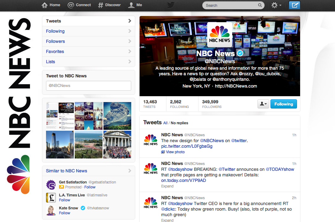Click the Get Satisfaction avatar icon
This screenshot has height=222, width=335.
point(51,185)
